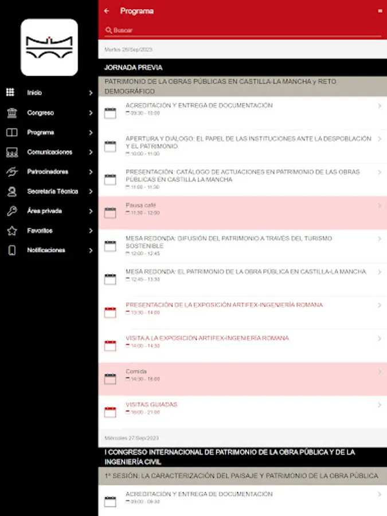Click calendar icon for Acreditación 09:00 session
387x516 pixels.
[110, 502]
